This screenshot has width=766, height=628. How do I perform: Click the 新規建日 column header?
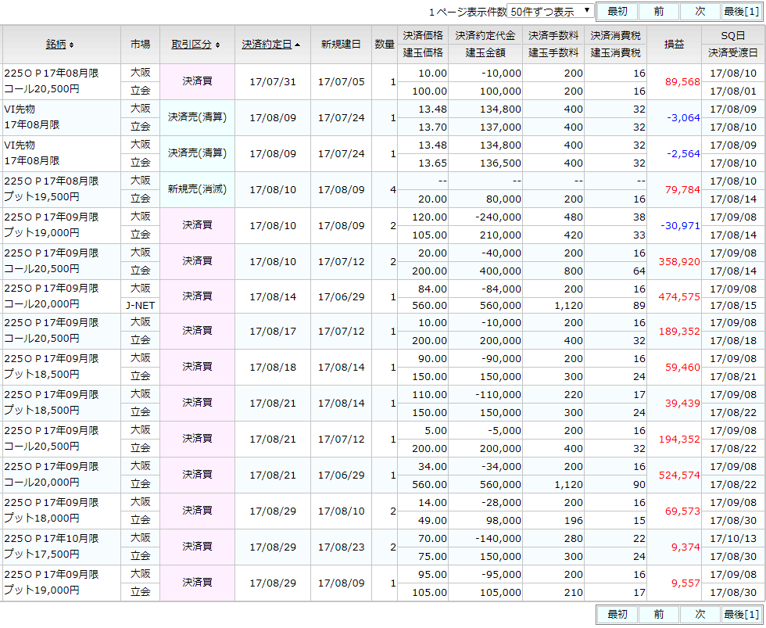coord(340,45)
